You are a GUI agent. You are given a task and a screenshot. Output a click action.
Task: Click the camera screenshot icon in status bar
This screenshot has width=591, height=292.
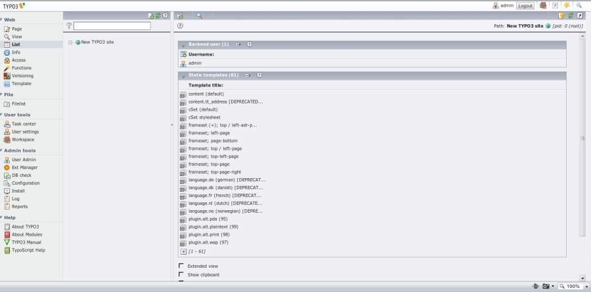click(x=546, y=286)
